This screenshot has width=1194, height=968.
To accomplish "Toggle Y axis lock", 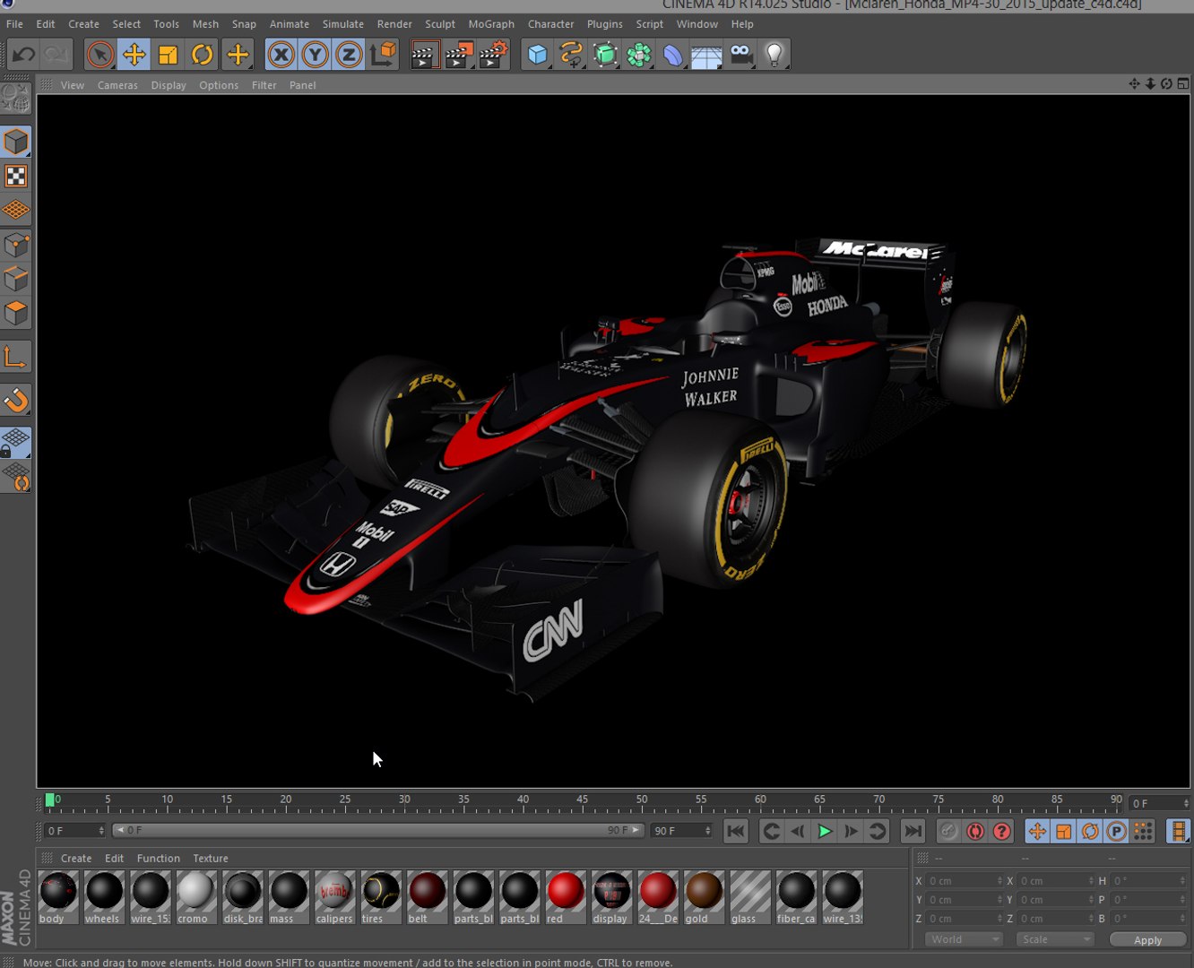I will pyautogui.click(x=315, y=55).
